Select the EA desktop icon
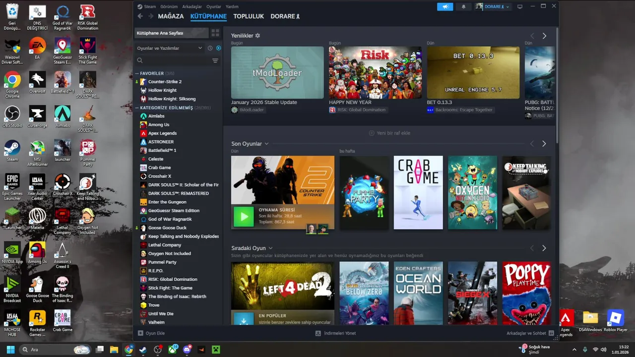Viewport: 635px width, 357px height. click(37, 49)
